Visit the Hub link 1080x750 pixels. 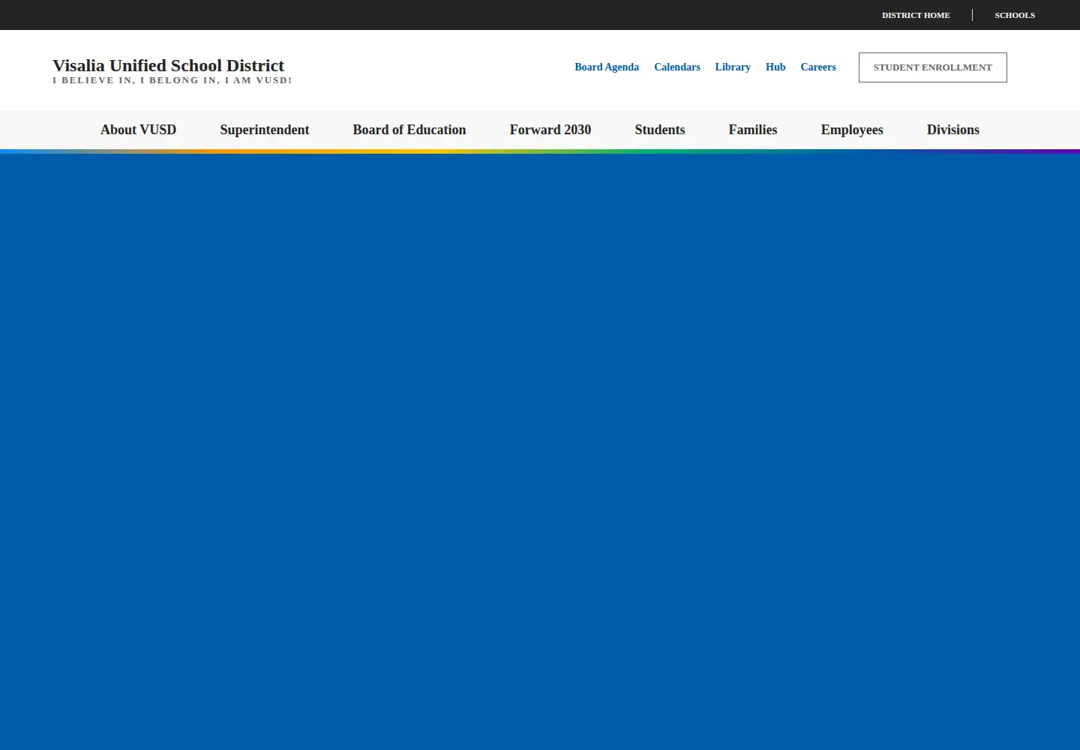pos(775,67)
